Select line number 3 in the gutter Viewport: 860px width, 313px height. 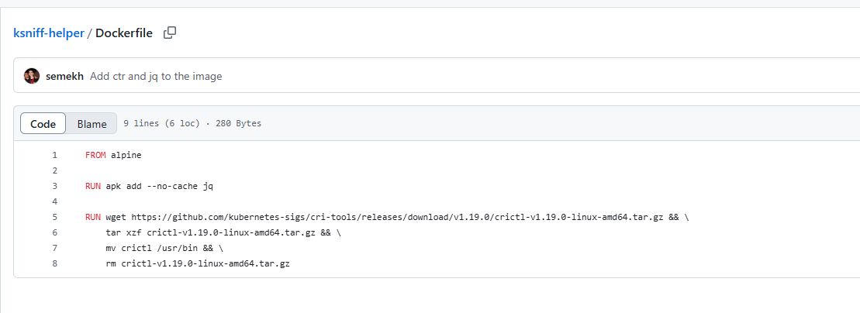point(55,186)
